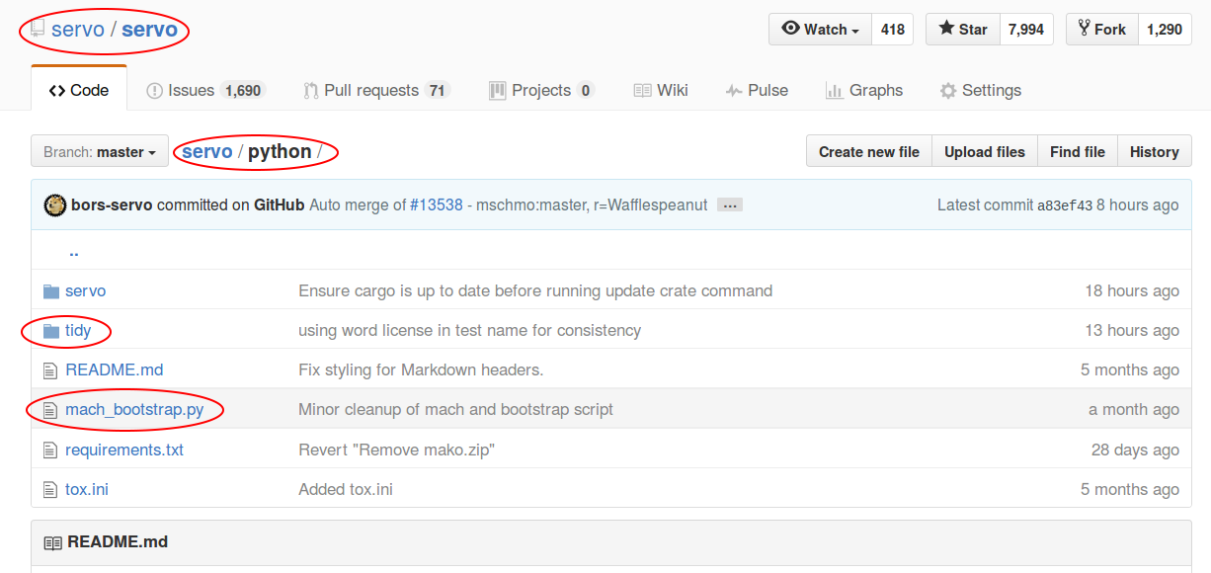This screenshot has width=1211, height=573.
Task: Click the repository book icon beside servo / servo
Action: tap(38, 30)
